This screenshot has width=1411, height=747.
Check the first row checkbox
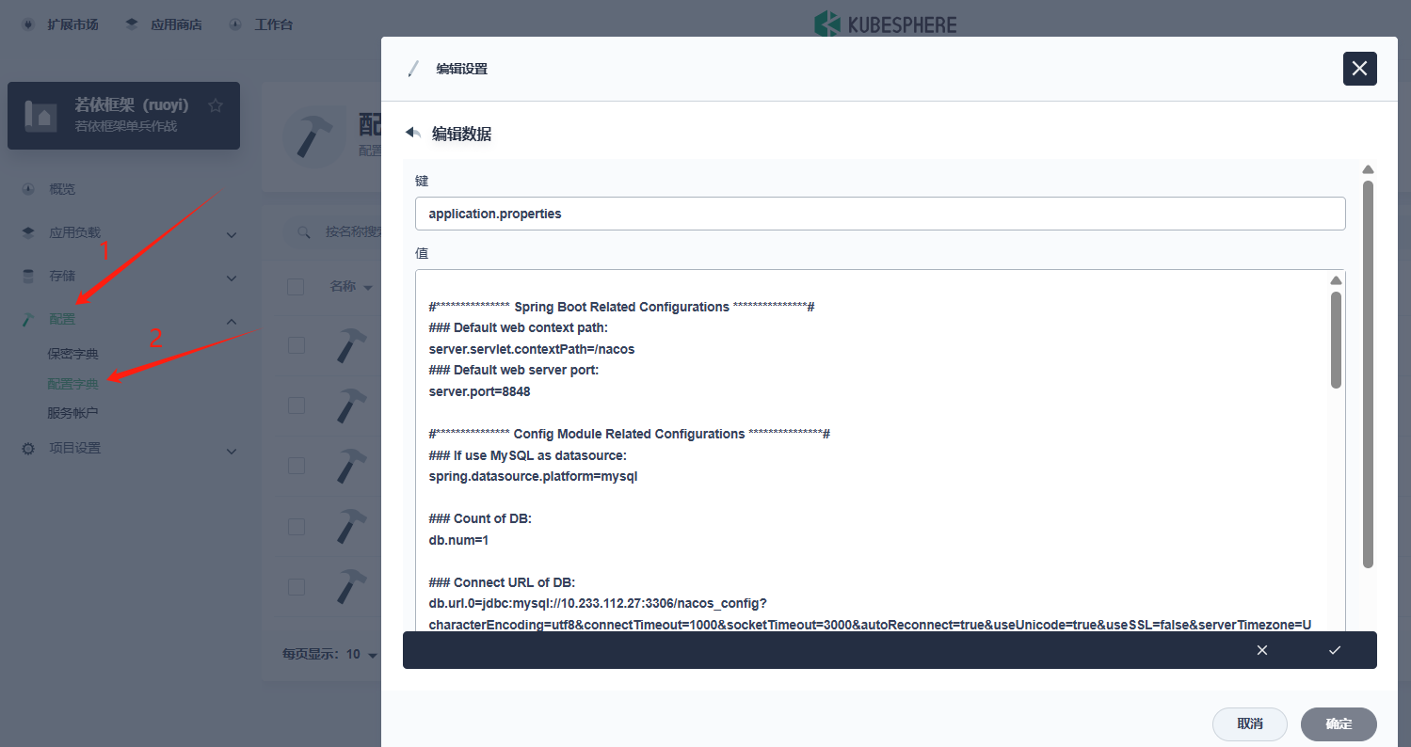[296, 345]
